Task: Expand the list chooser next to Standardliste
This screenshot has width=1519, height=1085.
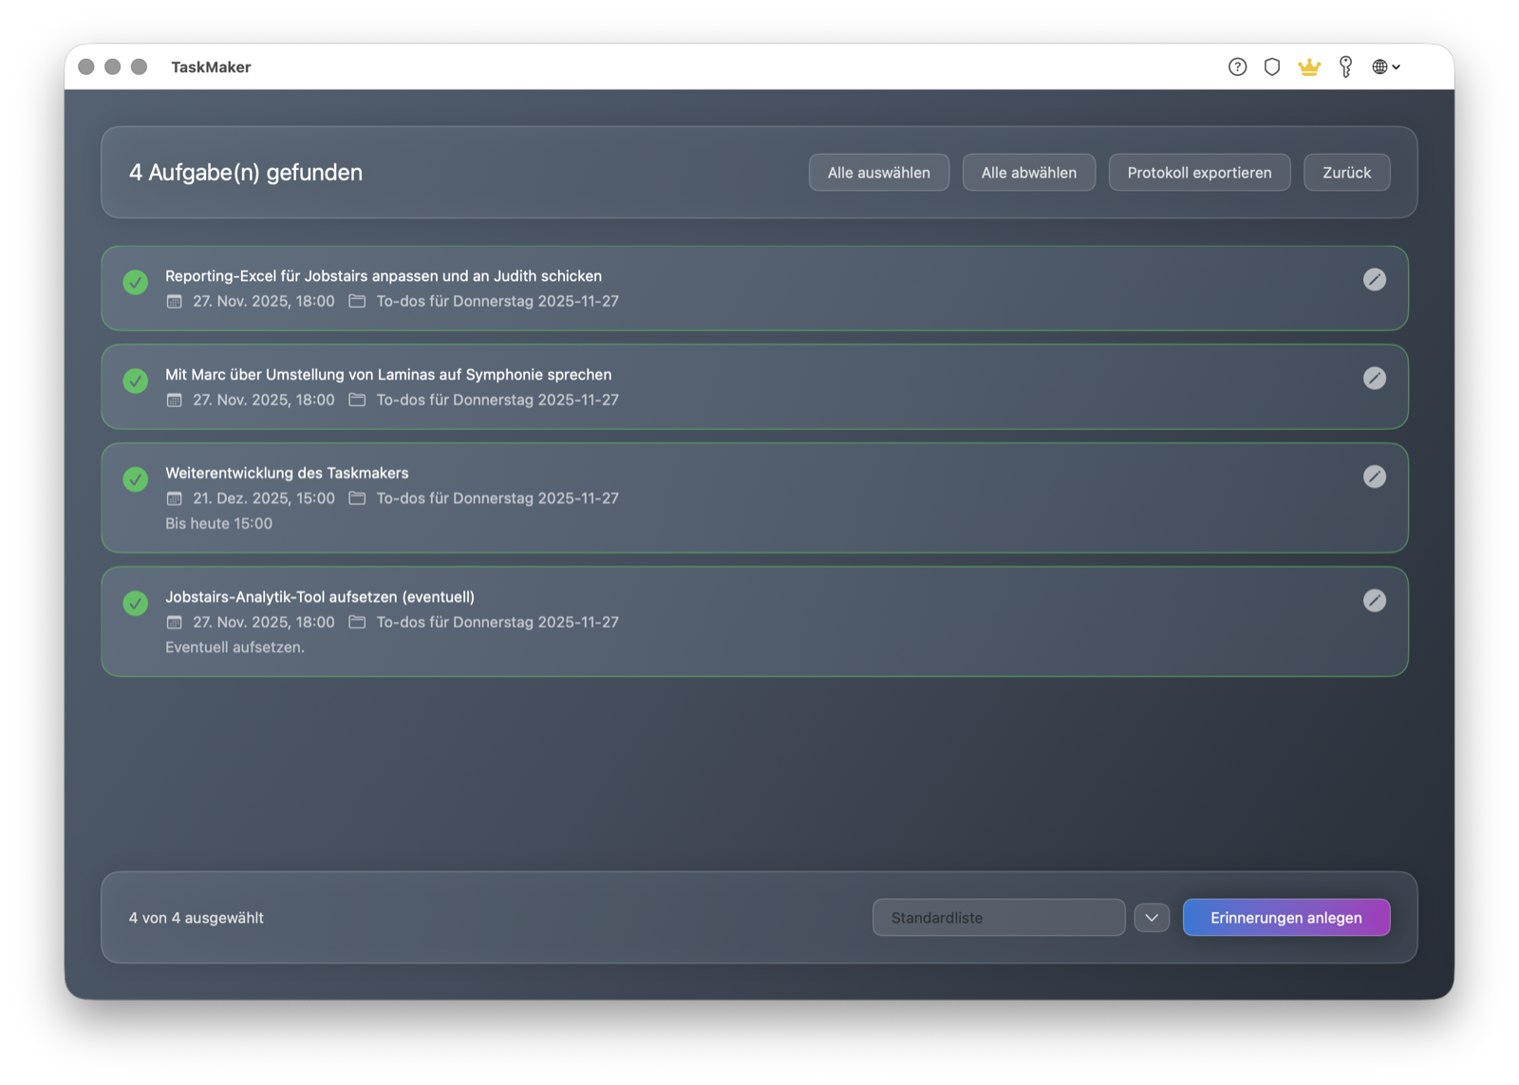Action: pos(1152,917)
